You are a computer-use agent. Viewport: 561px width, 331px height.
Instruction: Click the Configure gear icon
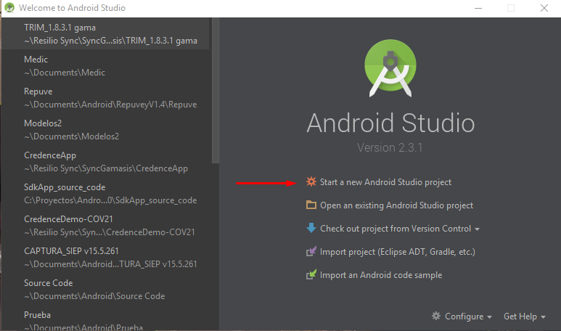point(435,316)
